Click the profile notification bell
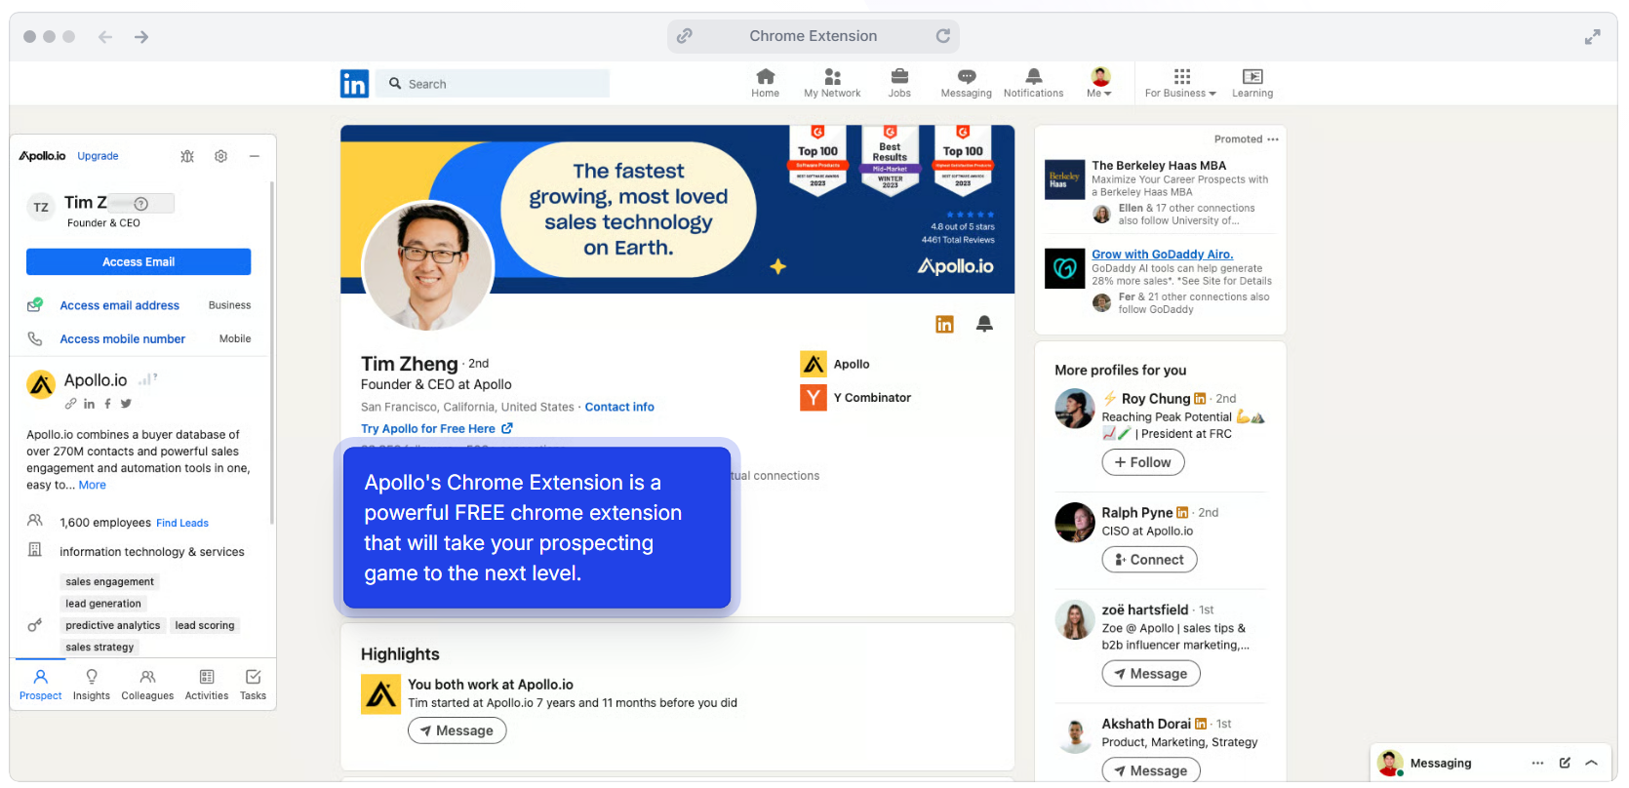Viewport: 1629px width, 788px height. [x=984, y=324]
